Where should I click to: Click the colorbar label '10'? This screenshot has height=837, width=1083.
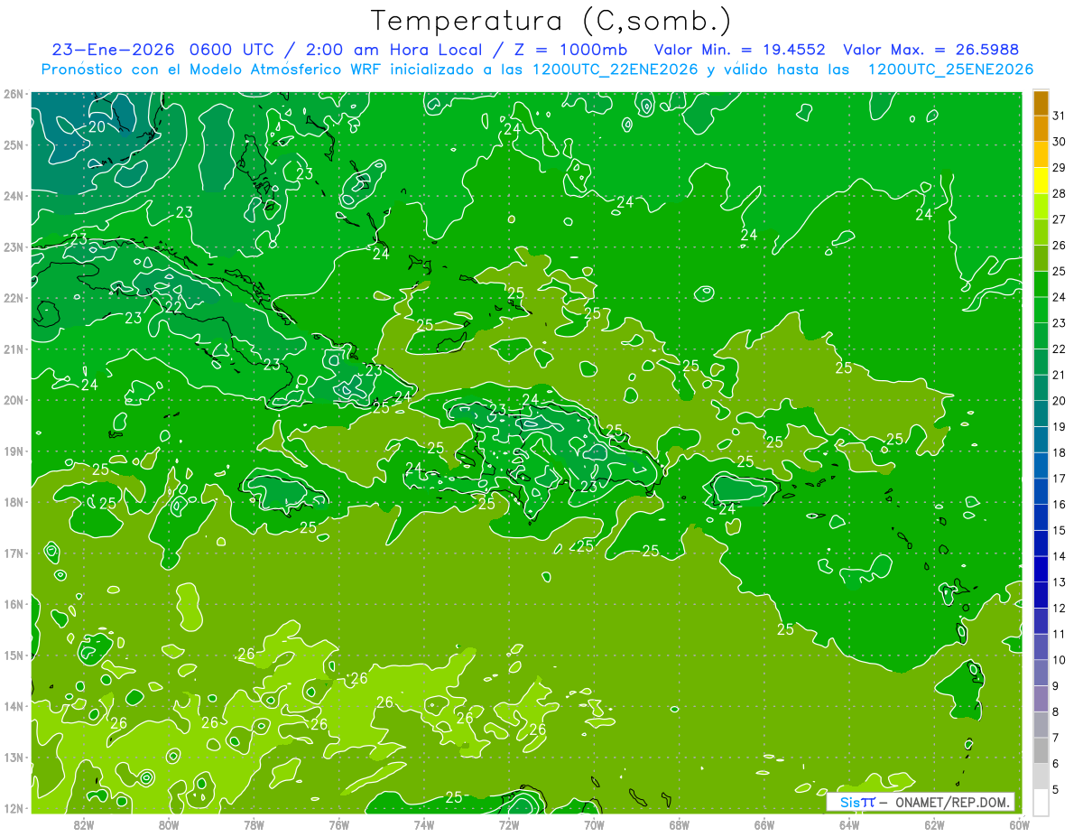(1059, 660)
